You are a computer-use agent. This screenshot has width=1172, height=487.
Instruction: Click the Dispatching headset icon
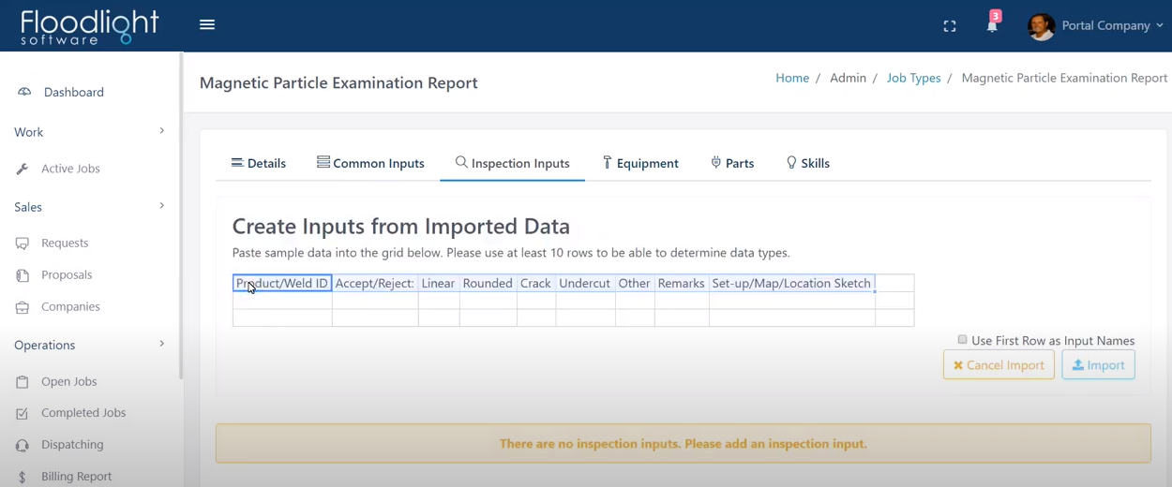click(23, 445)
